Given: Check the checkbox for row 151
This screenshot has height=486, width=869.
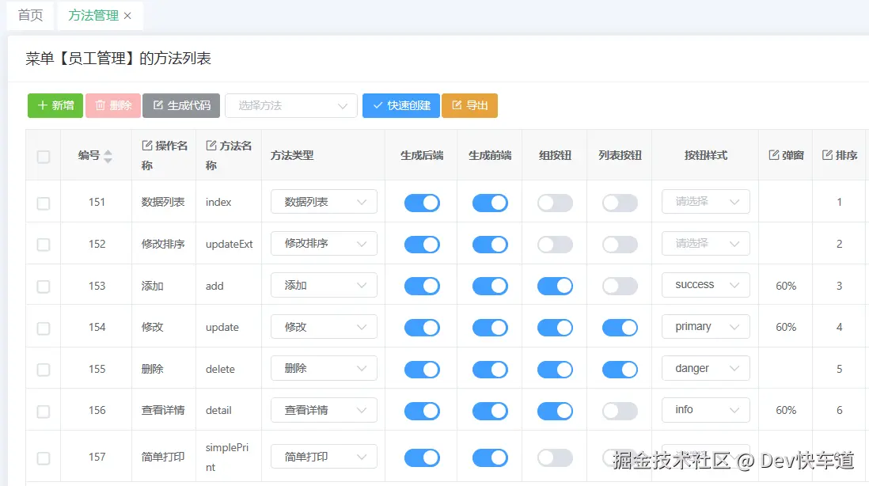Looking at the screenshot, I should [x=44, y=203].
